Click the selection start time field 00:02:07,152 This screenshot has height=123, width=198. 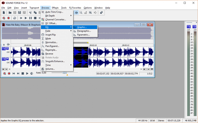[x=103, y=74]
